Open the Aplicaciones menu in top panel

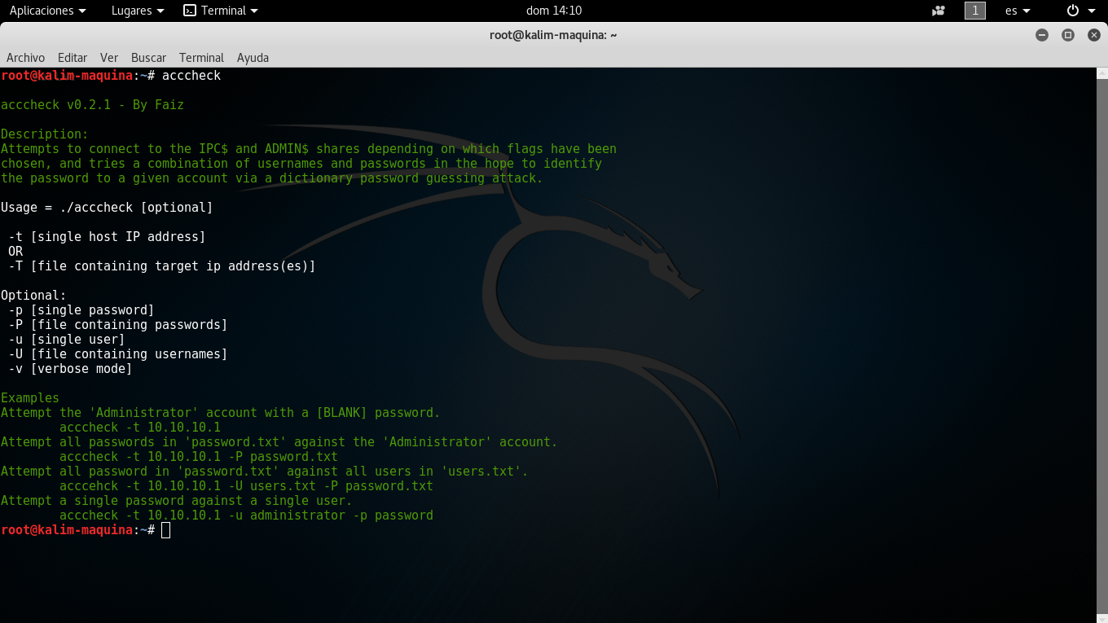[x=47, y=11]
